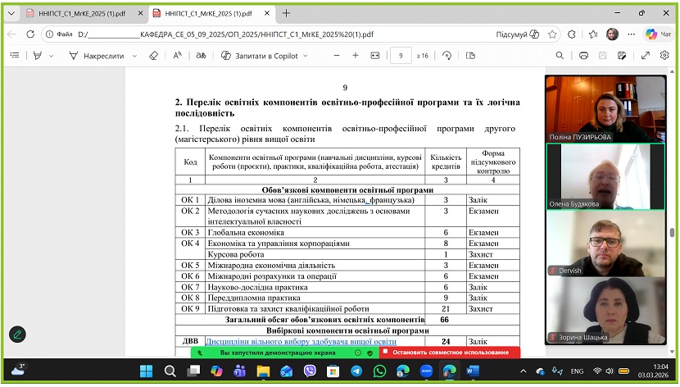
Task: Click the zoom in plus button
Action: [356, 56]
